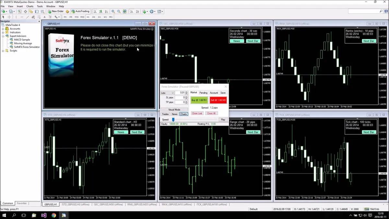The width and height of the screenshot is (389, 219).
Task: Open the Lots dropdown in simulator
Action: pos(168,93)
